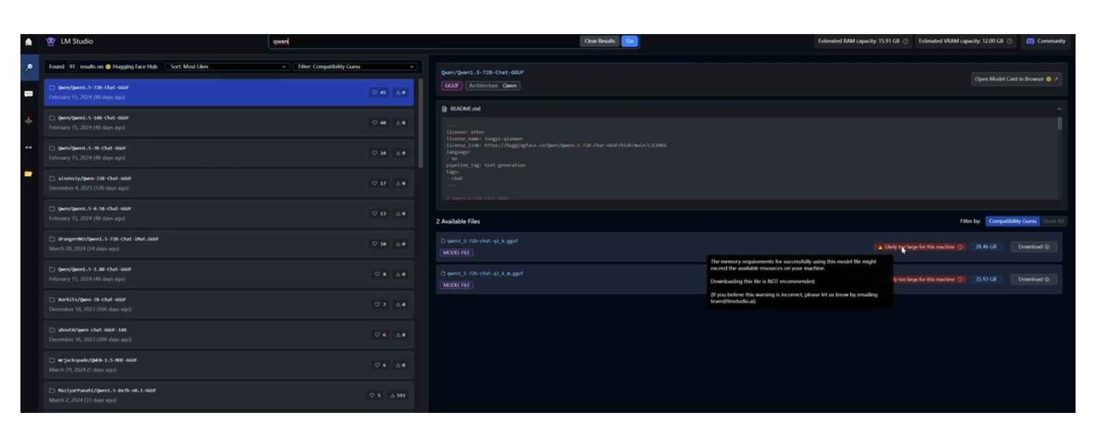Screen dimensions: 1096x447
Task: Select dranger003/Qwen1.5-72B-Chat-iMat.GGUF result
Action: tap(228, 244)
